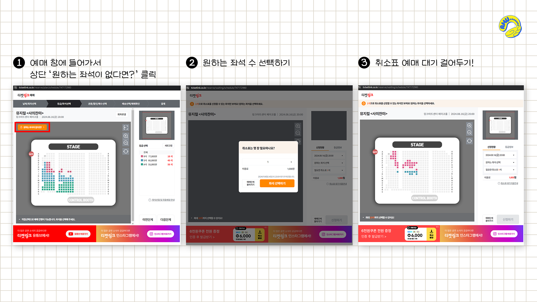Click the fit-to-screen icon in first seat map
The image size is (537, 302).
126,128
